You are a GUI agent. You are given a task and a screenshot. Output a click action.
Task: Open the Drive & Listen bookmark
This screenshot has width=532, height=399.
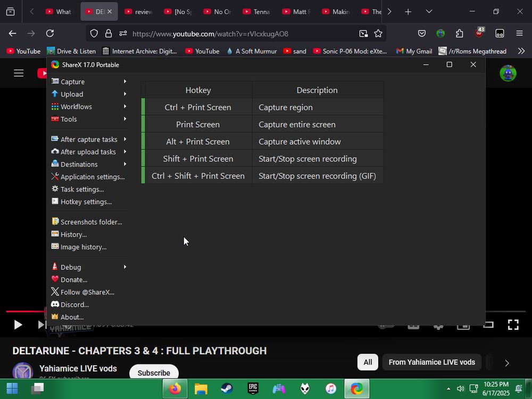coord(72,51)
